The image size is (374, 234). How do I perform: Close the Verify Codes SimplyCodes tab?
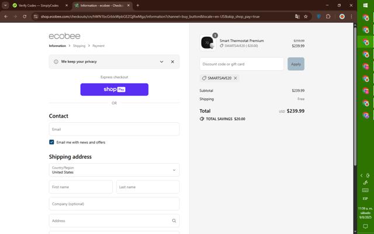coord(67,5)
